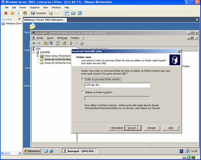Select 'Utiliser un fichier existant' radio button
The width and height of the screenshot is (201, 160).
(x=83, y=92)
